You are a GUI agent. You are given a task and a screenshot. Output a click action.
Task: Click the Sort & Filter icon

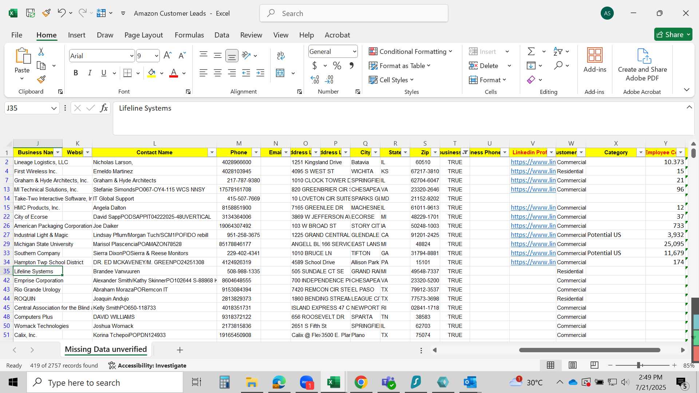[x=558, y=51]
